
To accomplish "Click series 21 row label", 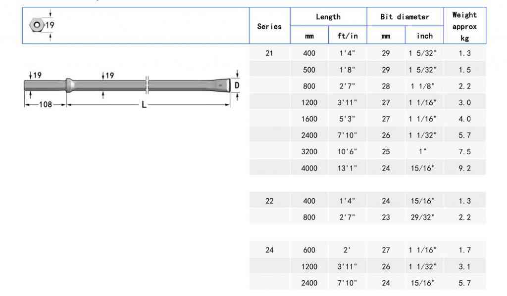I will click(269, 53).
